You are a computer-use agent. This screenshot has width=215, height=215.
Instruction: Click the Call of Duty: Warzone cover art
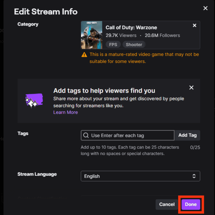(92, 35)
